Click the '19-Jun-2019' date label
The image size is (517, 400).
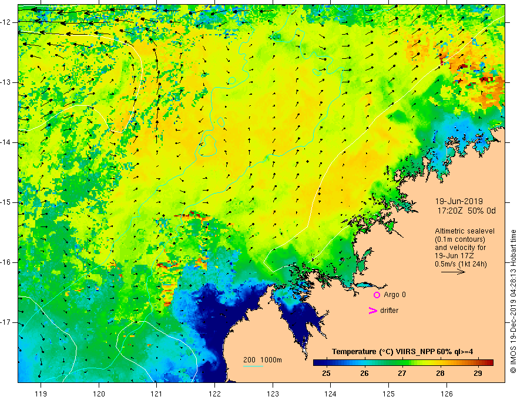pyautogui.click(x=459, y=201)
